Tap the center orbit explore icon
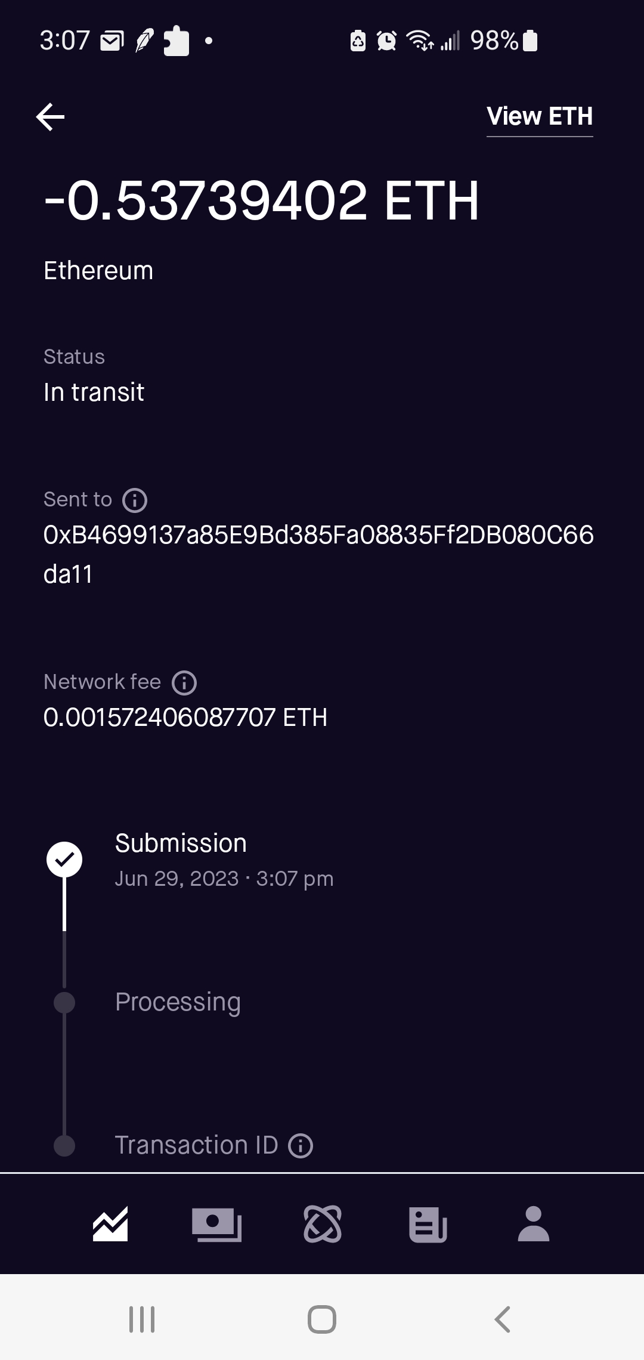This screenshot has height=1360, width=644. (323, 1224)
